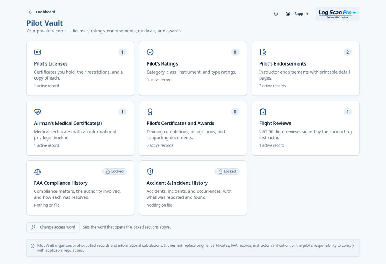
Task: Click Change access word button
Action: pos(53,227)
